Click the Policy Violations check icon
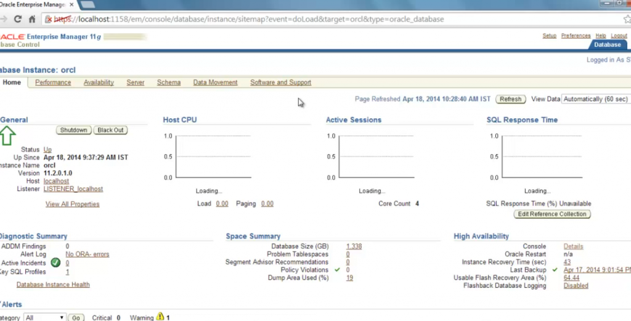Image resolution: width=631 pixels, height=321 pixels. pos(337,269)
